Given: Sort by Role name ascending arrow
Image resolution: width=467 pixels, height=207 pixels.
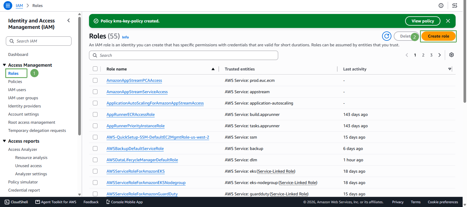Looking at the screenshot, I should (x=213, y=69).
